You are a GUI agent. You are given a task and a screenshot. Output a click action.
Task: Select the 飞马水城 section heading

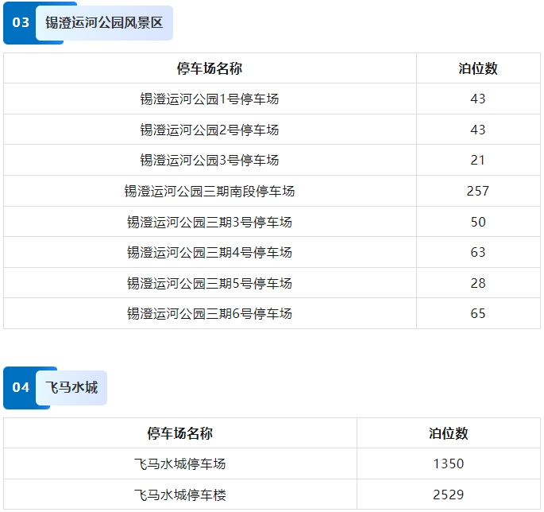click(71, 388)
